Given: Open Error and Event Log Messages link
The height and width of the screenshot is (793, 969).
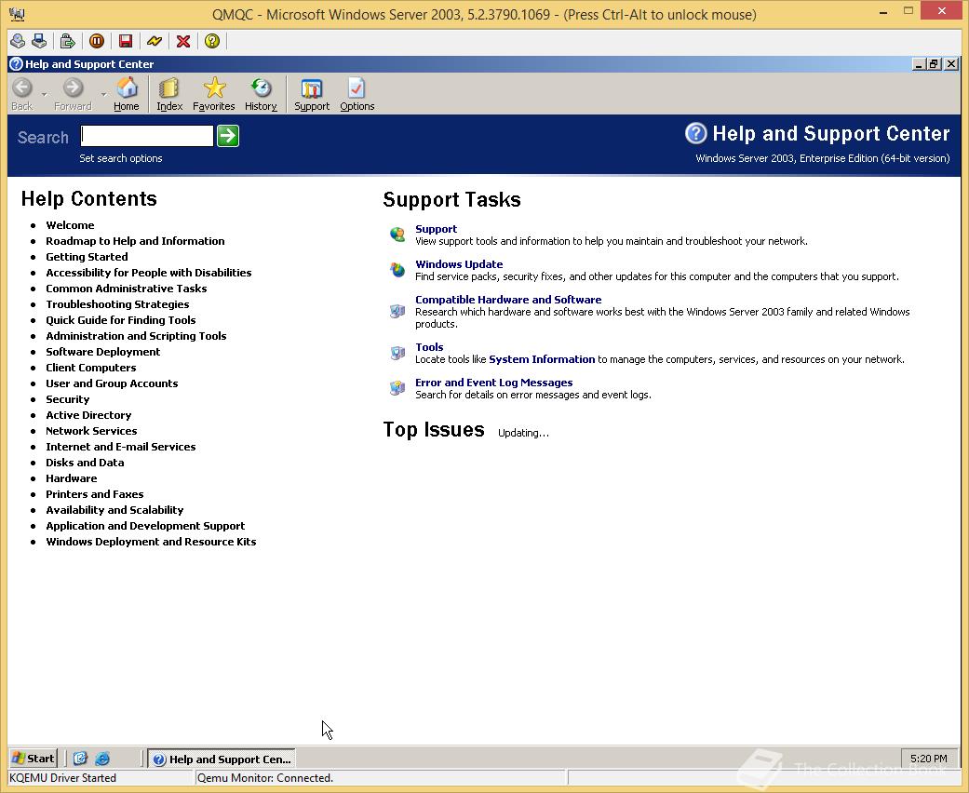Looking at the screenshot, I should (493, 383).
